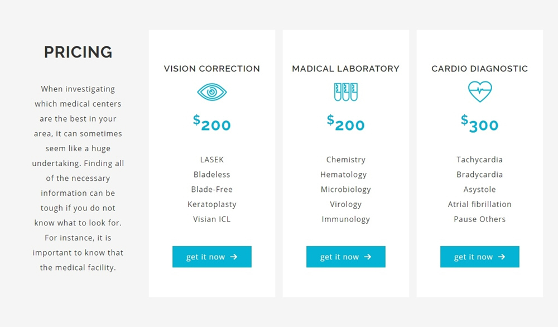Click the $200 price under Vision Correction
The height and width of the screenshot is (327, 558).
tap(211, 123)
